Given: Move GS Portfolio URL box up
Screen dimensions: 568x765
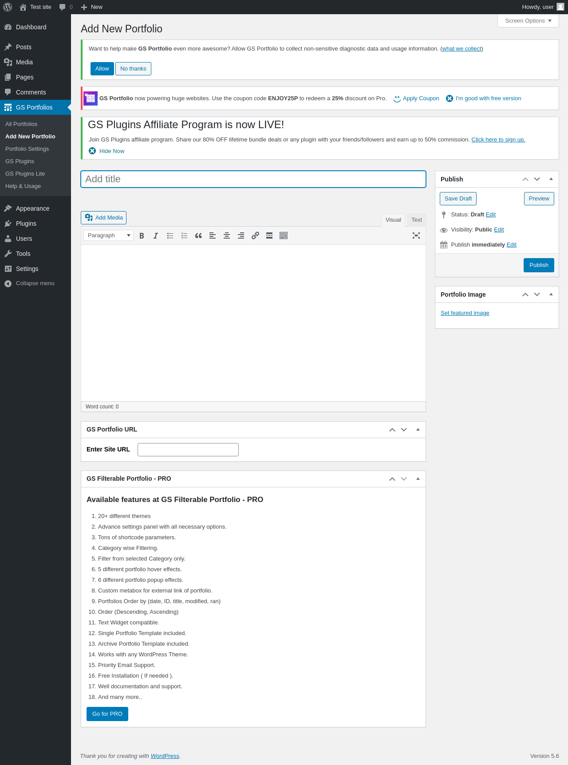Looking at the screenshot, I should click(x=392, y=430).
